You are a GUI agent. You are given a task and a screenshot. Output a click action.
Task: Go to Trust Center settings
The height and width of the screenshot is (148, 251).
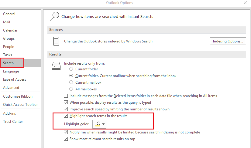click(13, 122)
